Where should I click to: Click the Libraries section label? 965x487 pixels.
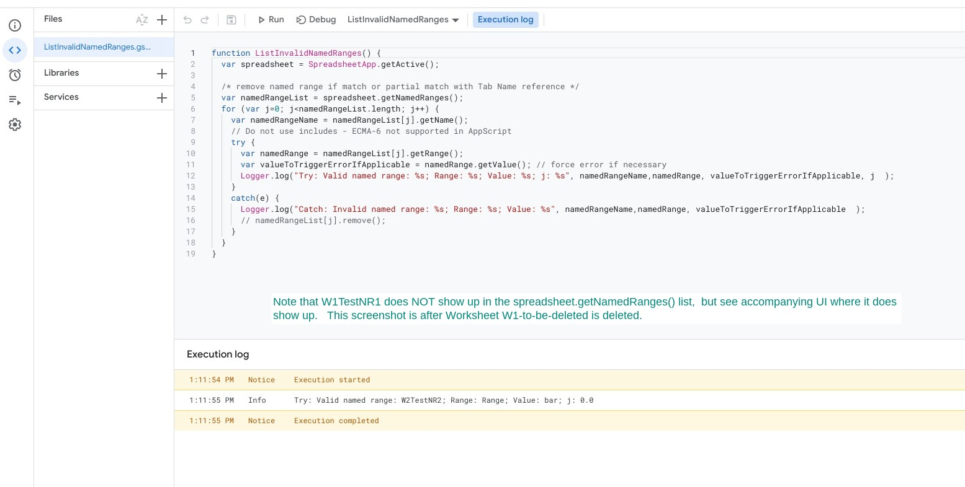61,73
